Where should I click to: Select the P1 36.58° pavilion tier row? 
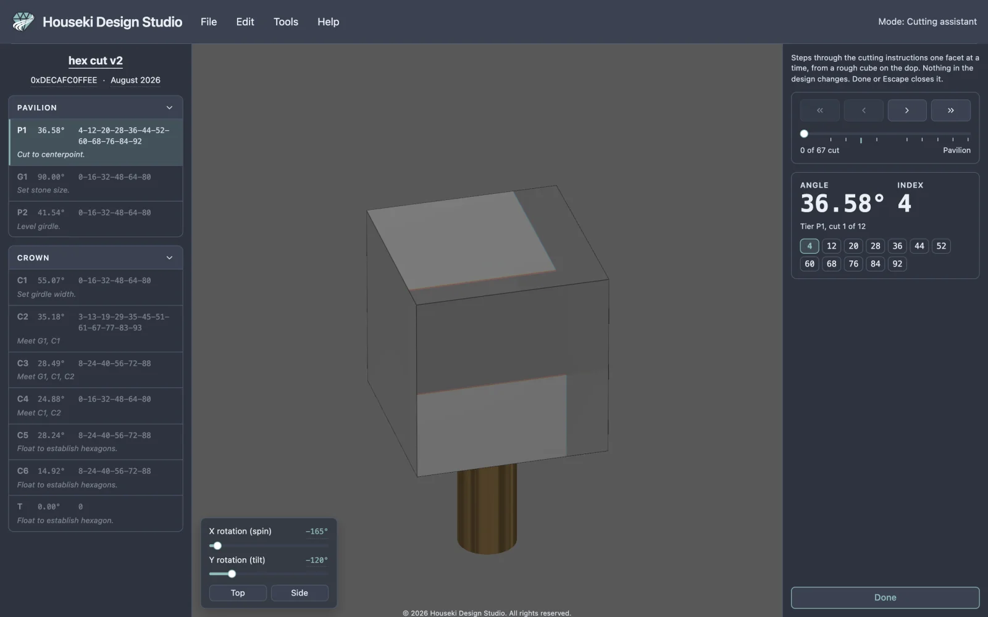(96, 142)
